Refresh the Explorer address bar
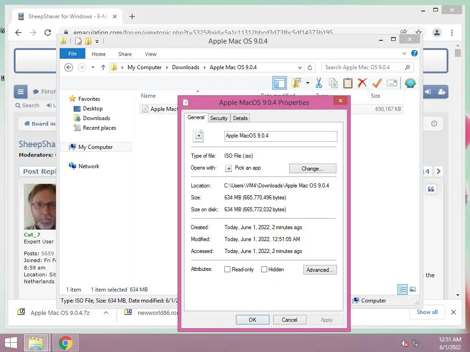 pos(310,67)
